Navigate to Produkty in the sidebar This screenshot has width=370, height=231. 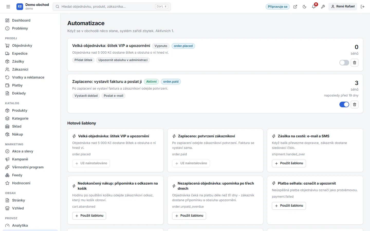point(30,110)
